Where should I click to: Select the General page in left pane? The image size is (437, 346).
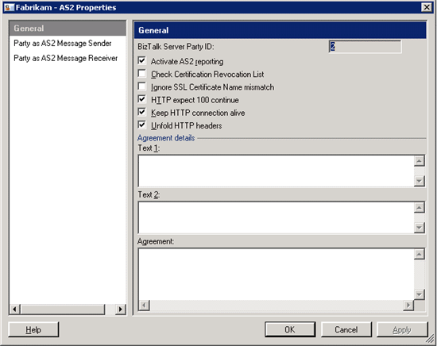[68, 28]
